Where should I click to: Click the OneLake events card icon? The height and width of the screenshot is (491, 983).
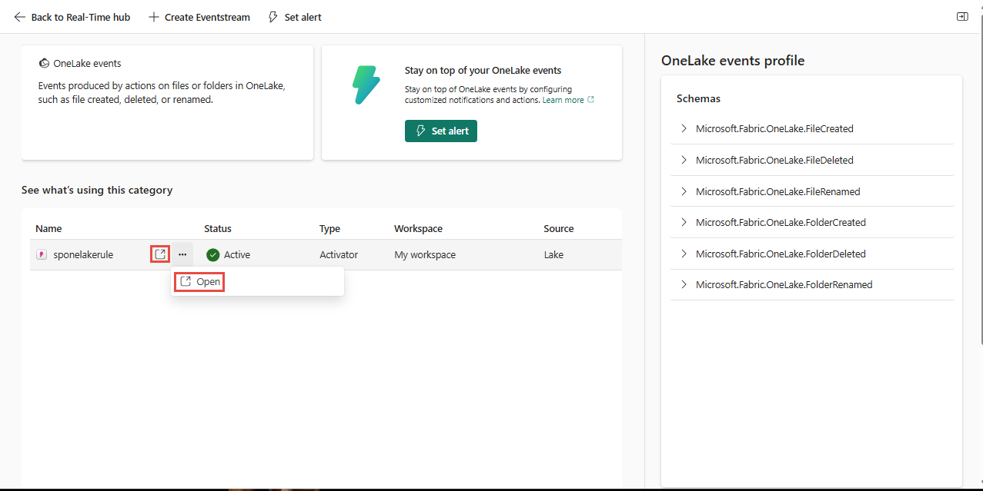click(44, 64)
